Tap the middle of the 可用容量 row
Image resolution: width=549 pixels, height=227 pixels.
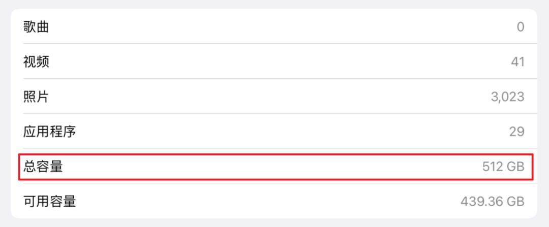point(274,201)
